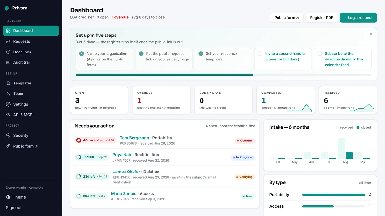
Task: Switch Theme from the sidebar
Action: [x=31, y=197]
